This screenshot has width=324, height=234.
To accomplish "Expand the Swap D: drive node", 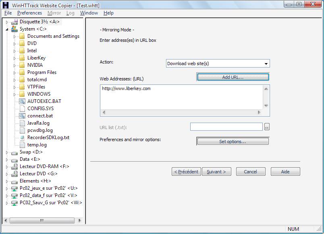I will [x=7, y=152].
